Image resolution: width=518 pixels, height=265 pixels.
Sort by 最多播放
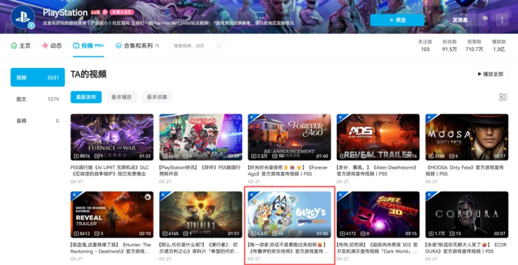(121, 97)
